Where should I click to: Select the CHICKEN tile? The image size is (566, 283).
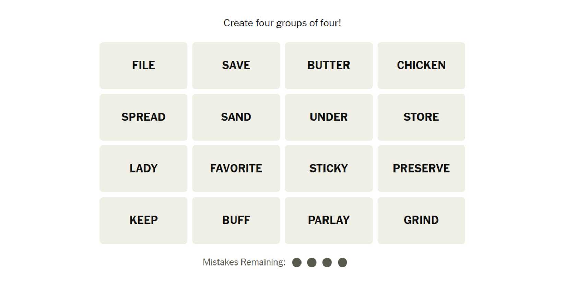[421, 66]
